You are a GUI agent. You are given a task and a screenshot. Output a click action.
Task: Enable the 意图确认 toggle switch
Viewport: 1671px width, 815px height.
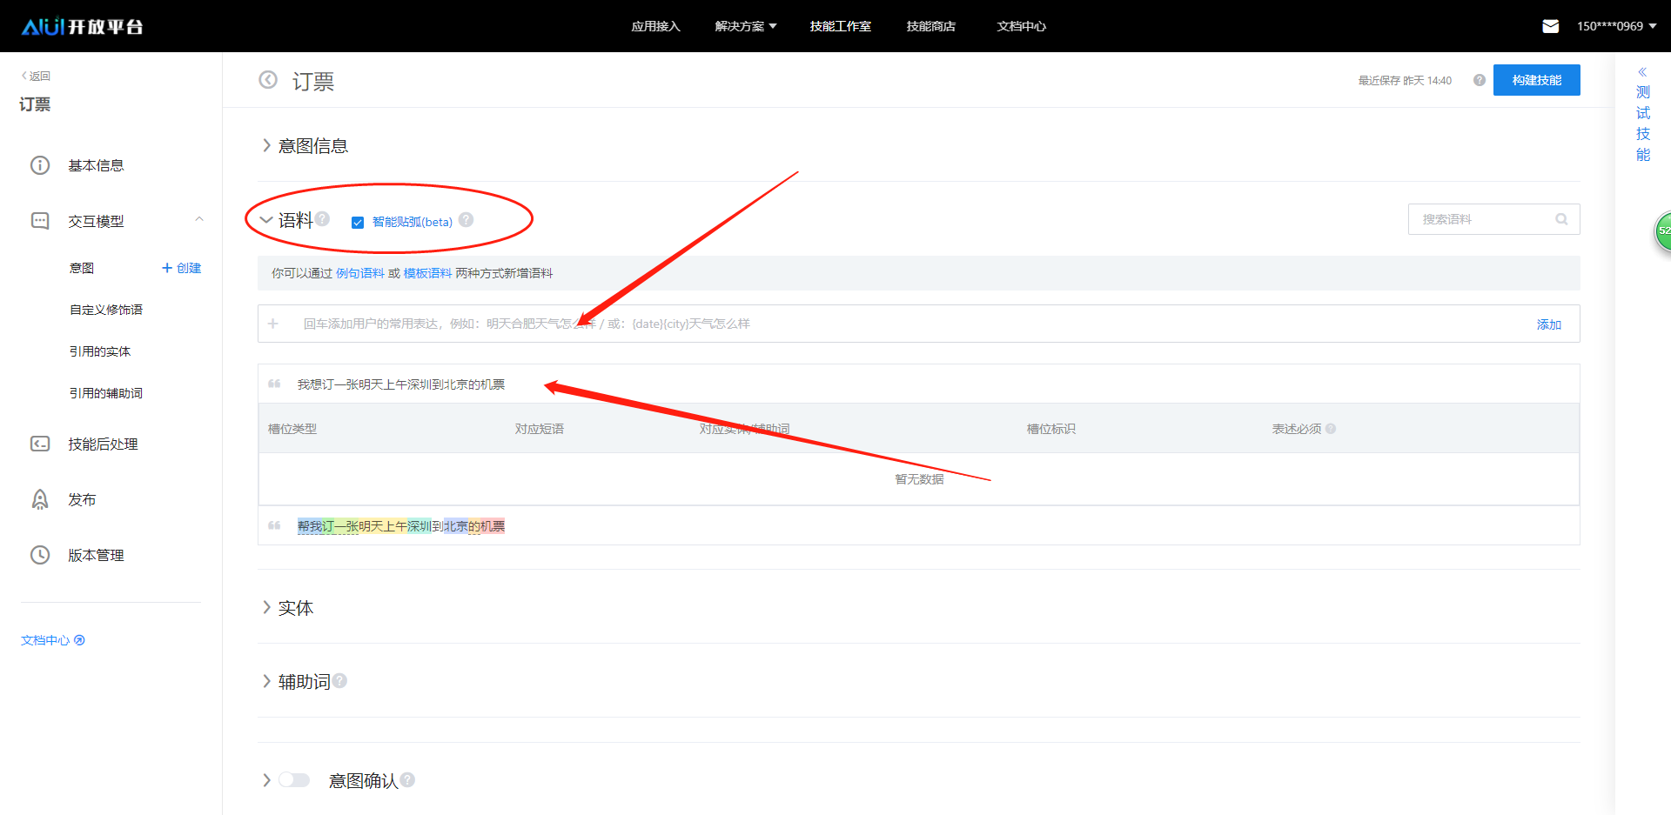294,779
